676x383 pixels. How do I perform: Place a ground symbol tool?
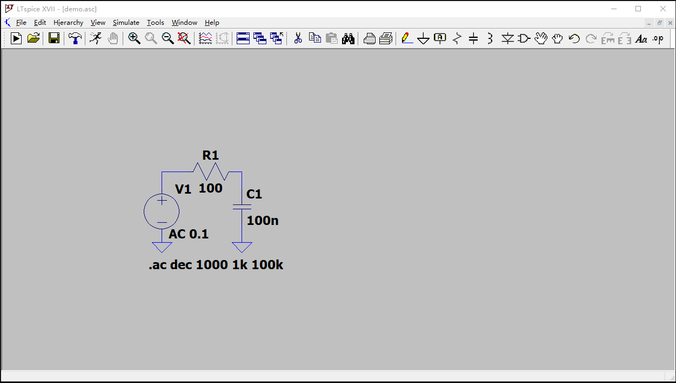tap(424, 39)
